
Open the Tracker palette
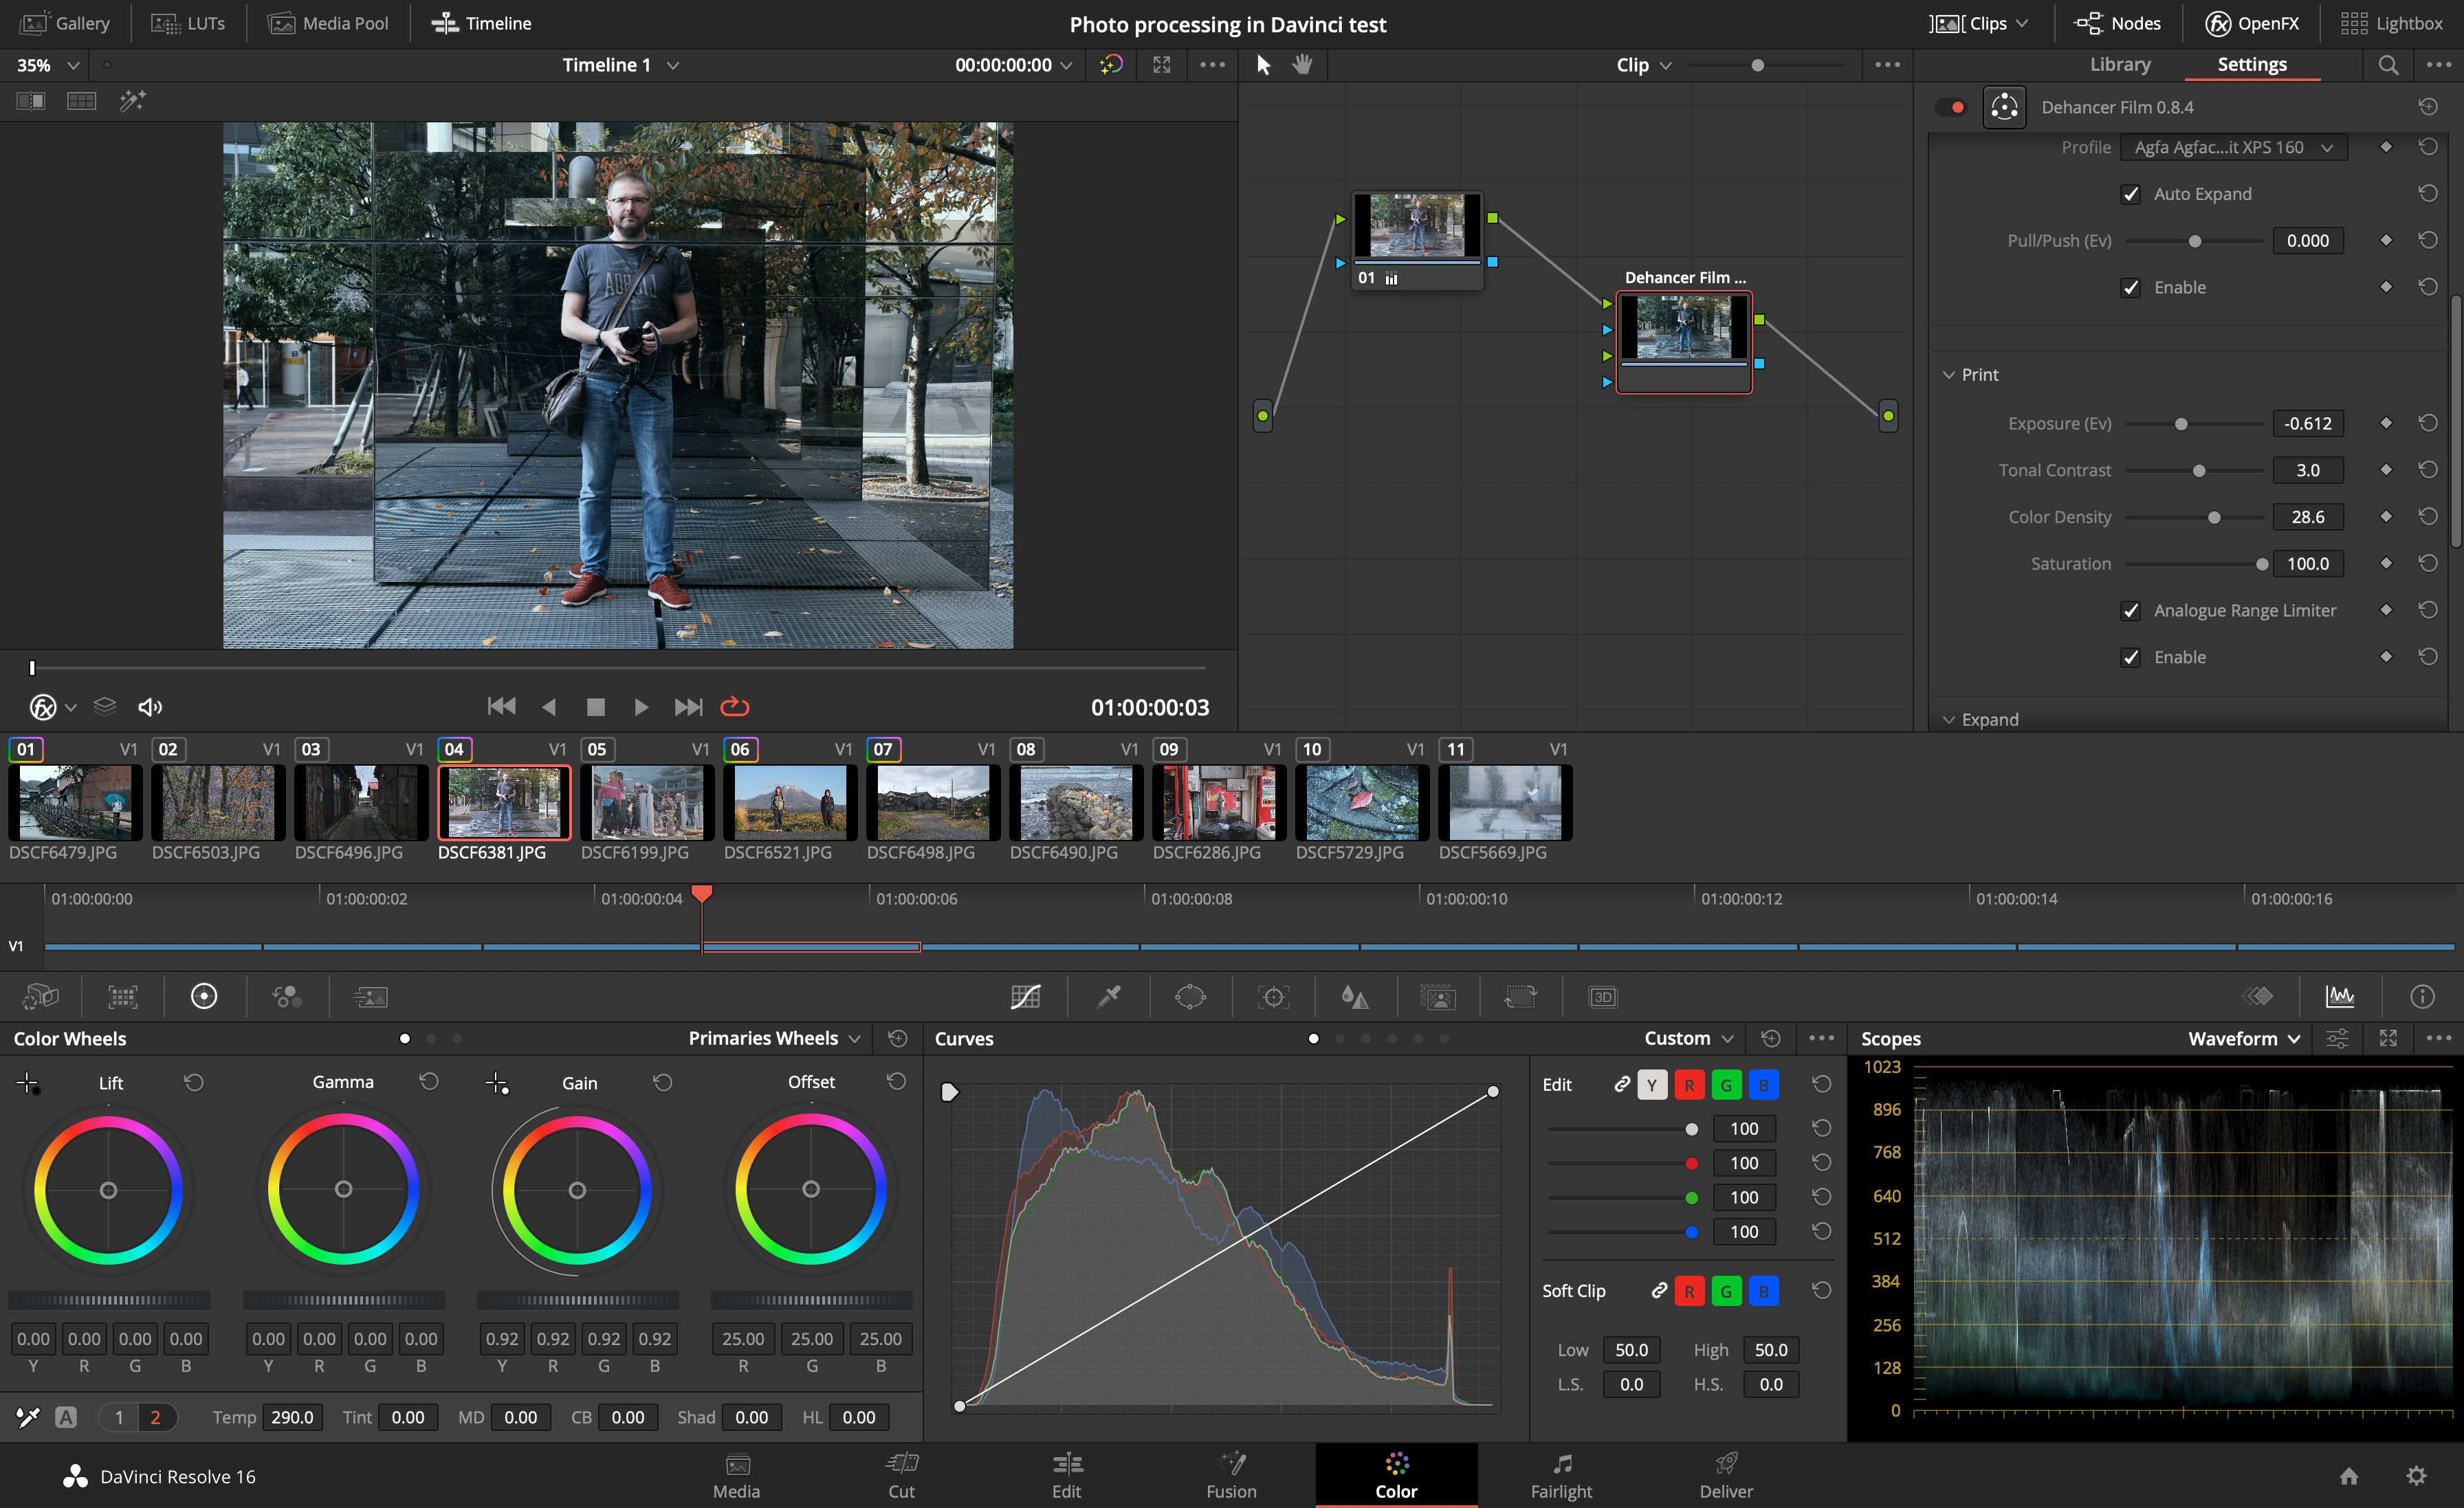[1273, 996]
